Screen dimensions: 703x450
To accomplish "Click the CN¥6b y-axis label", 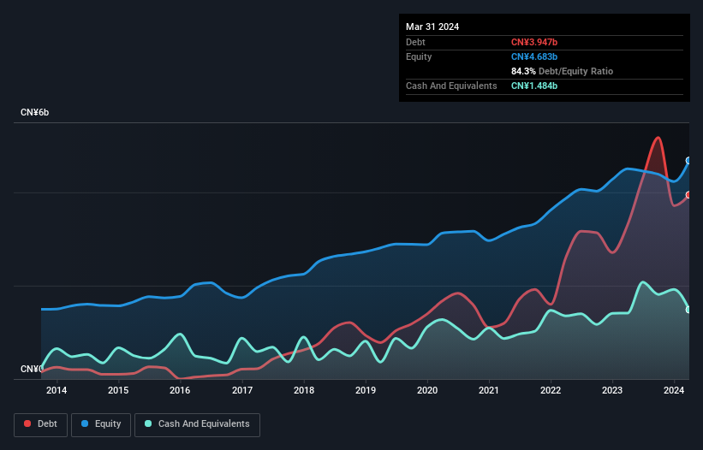I will tap(34, 112).
